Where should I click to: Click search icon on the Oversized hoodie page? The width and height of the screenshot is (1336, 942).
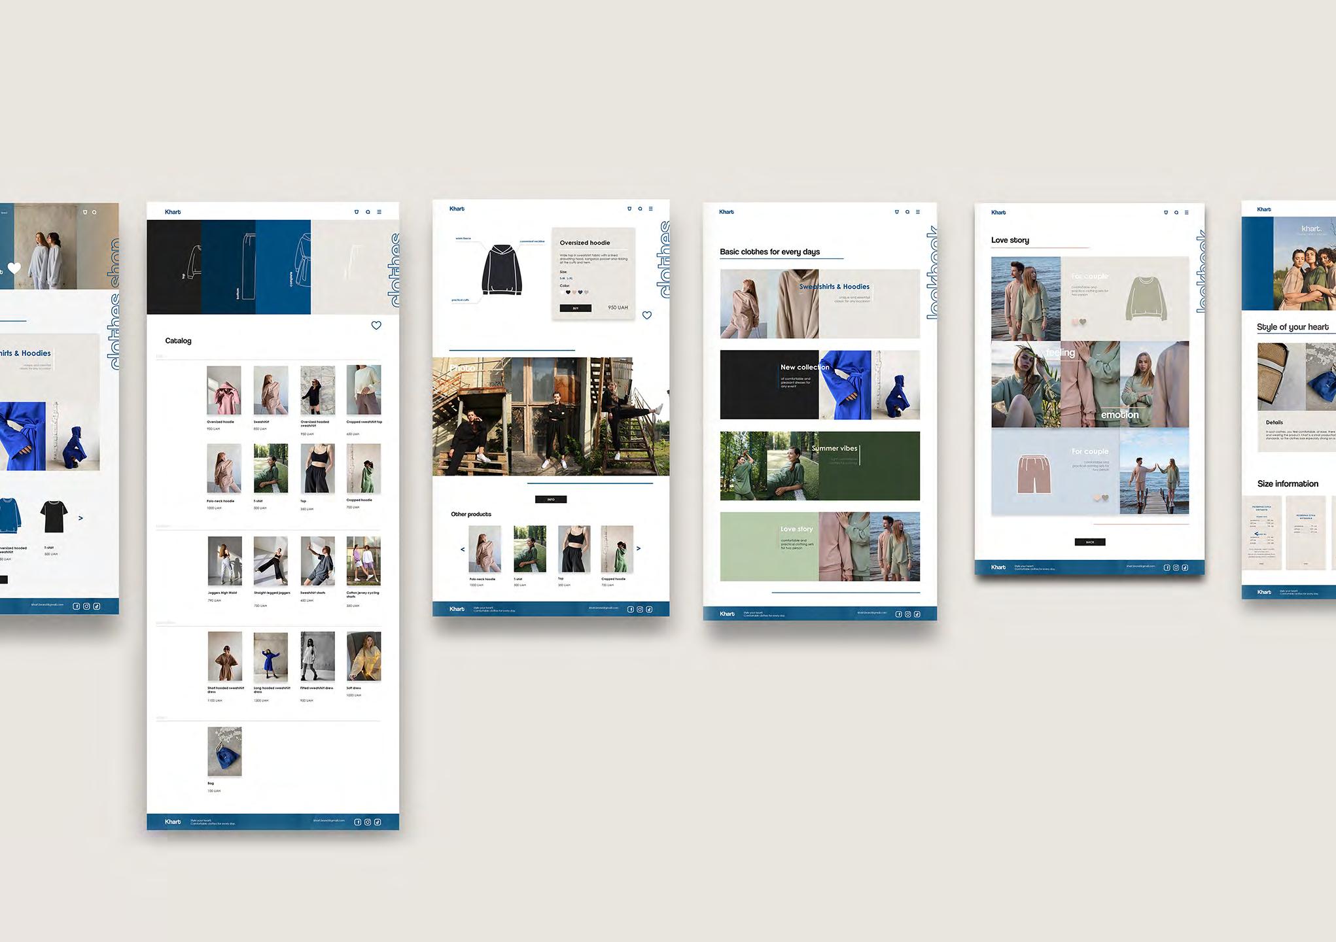tap(640, 209)
